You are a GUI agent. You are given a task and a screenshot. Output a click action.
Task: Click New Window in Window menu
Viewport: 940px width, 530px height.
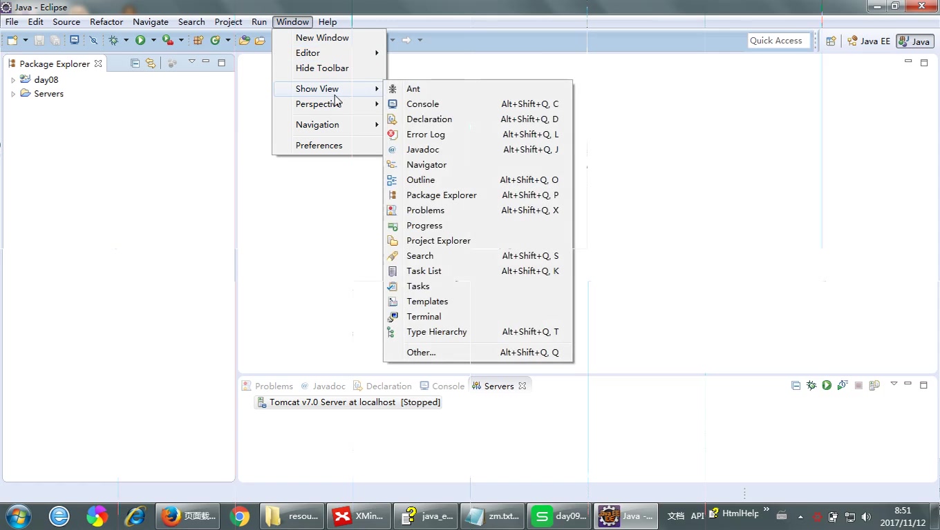tap(329, 38)
